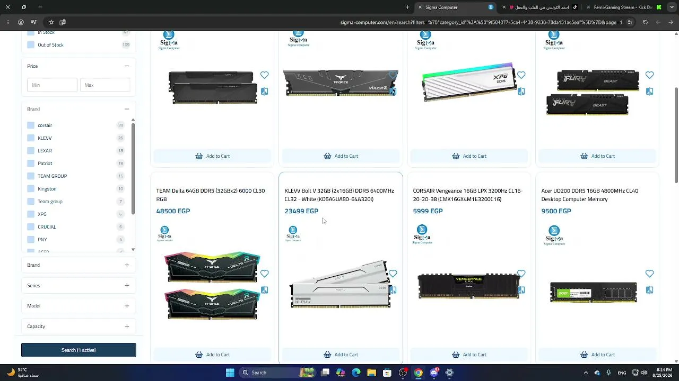The image size is (679, 381).
Task: Open Microsoft Edge from the taskbar
Action: (356, 373)
